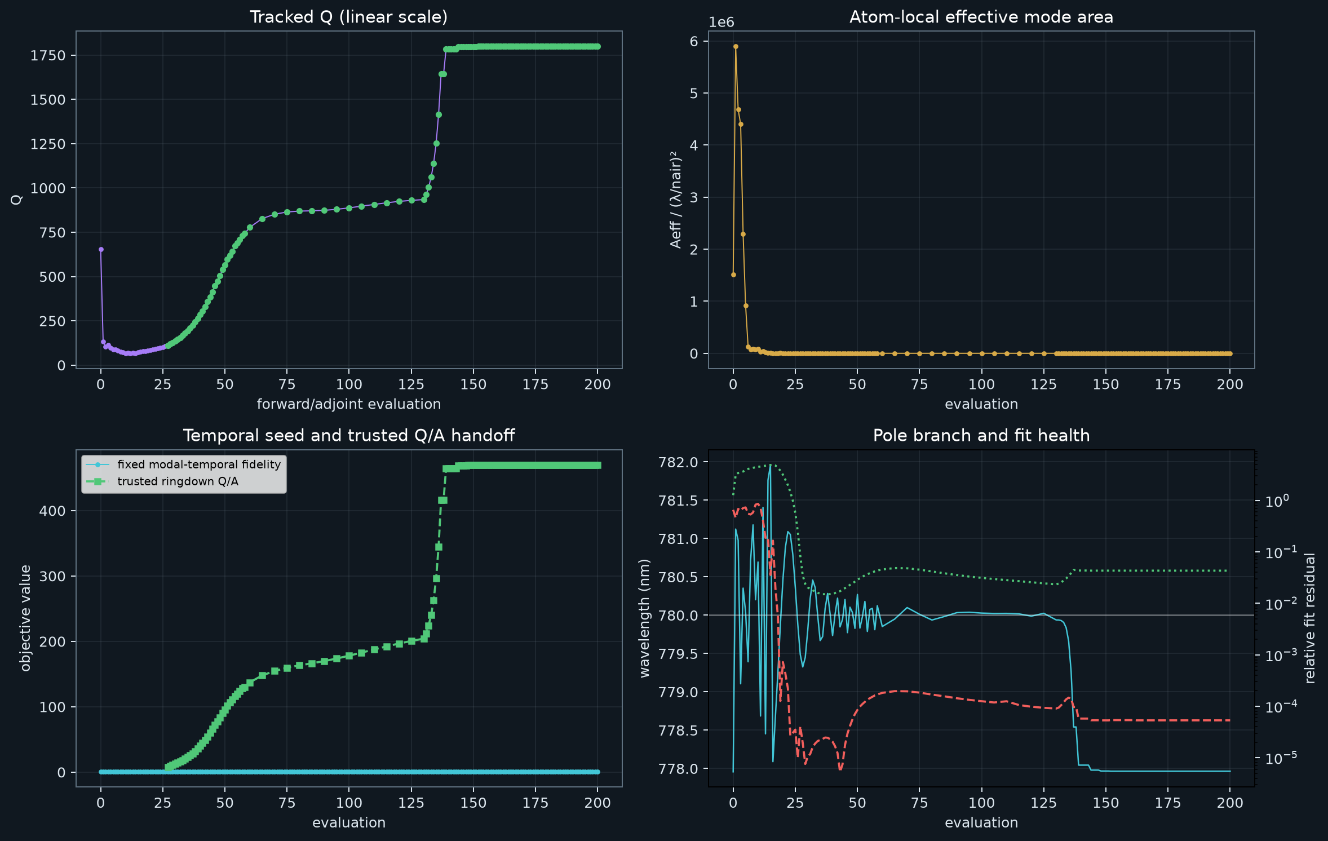Click the '778.0' wavelength tick label

(678, 769)
